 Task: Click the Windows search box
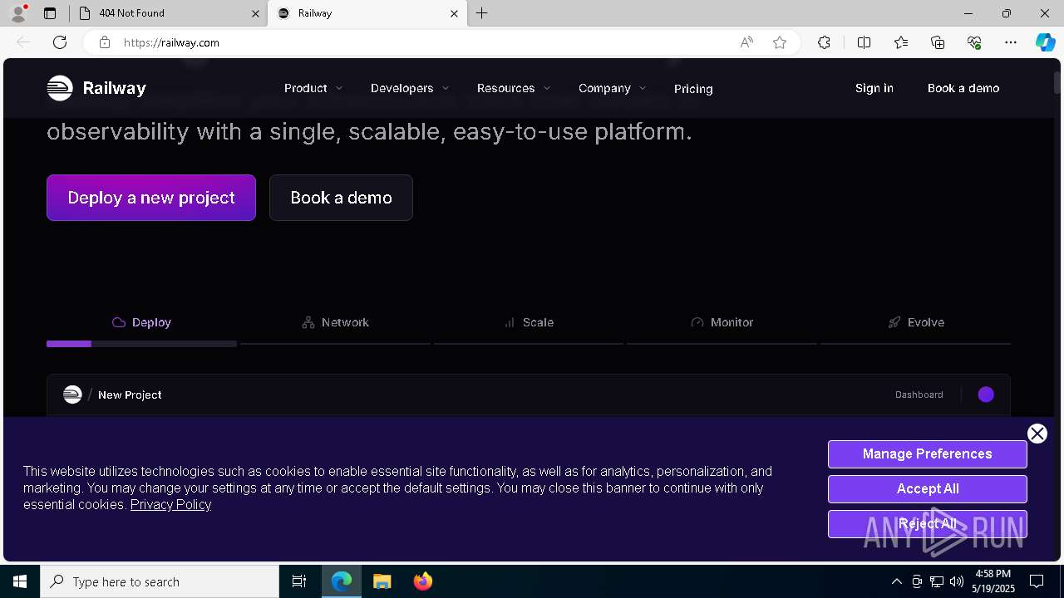pos(160,581)
